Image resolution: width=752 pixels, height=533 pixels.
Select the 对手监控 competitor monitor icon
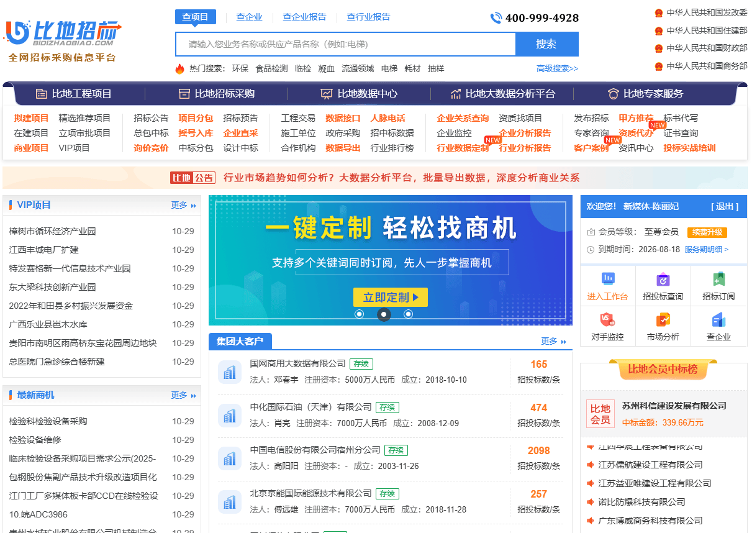607,321
